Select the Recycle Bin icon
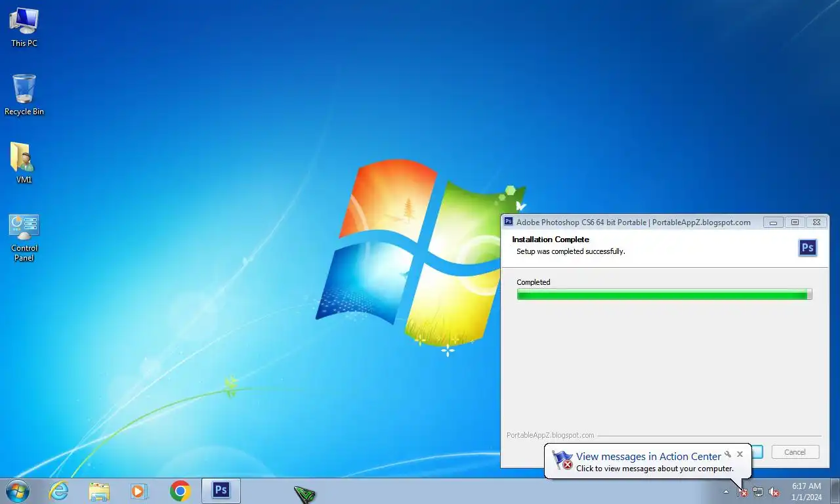The height and width of the screenshot is (504, 840). click(24, 95)
